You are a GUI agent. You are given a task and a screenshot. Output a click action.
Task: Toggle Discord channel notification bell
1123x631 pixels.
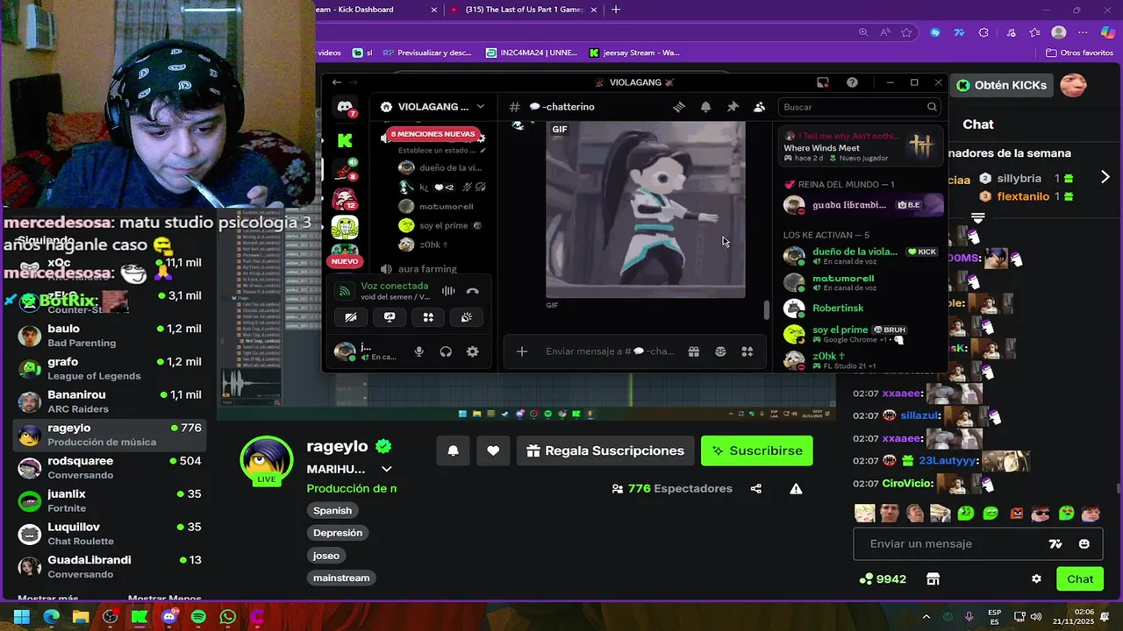pos(705,107)
